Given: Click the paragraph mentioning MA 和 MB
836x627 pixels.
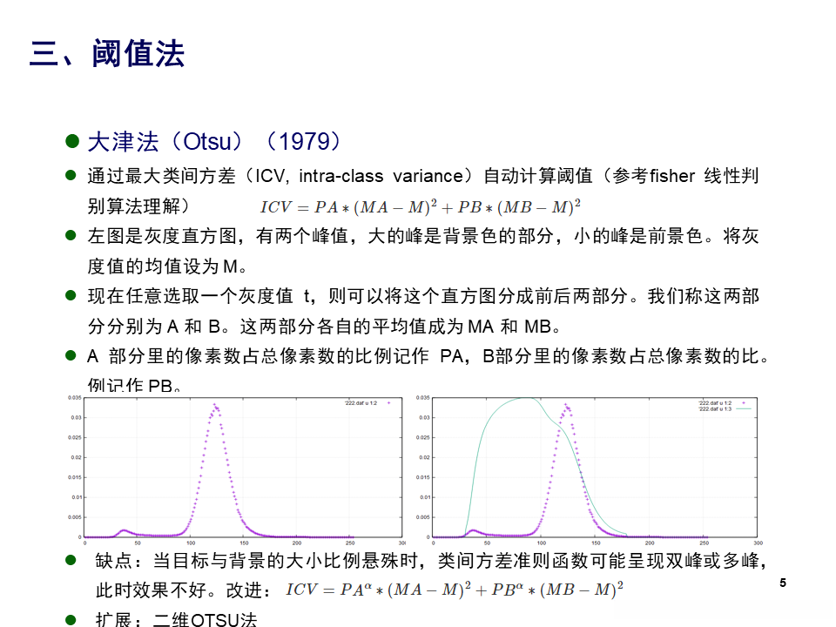Looking at the screenshot, I should (423, 311).
